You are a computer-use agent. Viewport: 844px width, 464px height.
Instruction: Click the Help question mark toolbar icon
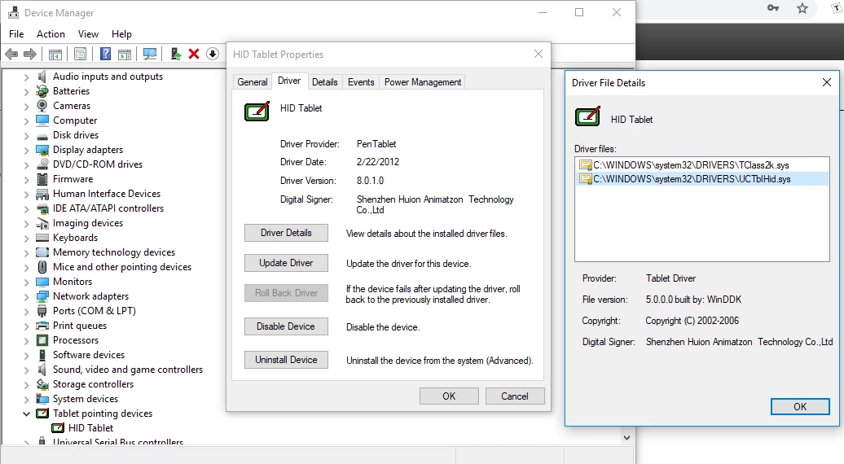pyautogui.click(x=106, y=54)
